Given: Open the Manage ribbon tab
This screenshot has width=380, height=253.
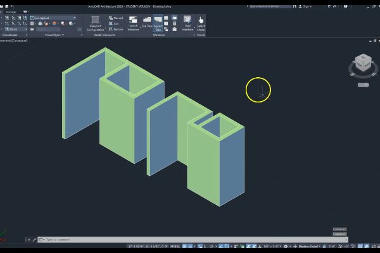Looking at the screenshot, I should (x=11, y=11).
